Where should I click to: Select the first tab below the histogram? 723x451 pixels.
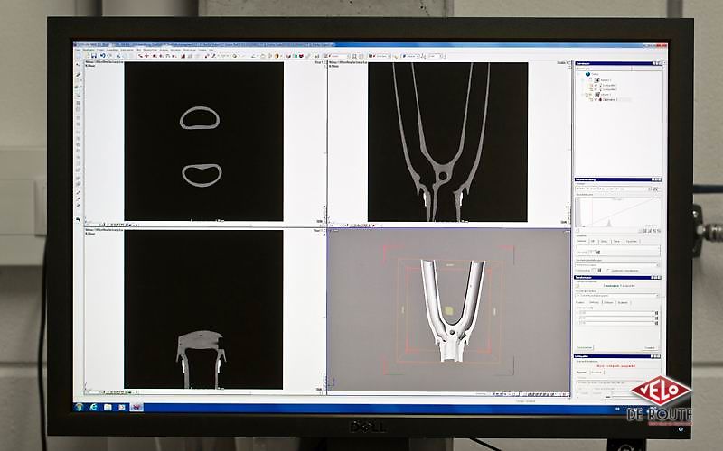pyautogui.click(x=581, y=241)
